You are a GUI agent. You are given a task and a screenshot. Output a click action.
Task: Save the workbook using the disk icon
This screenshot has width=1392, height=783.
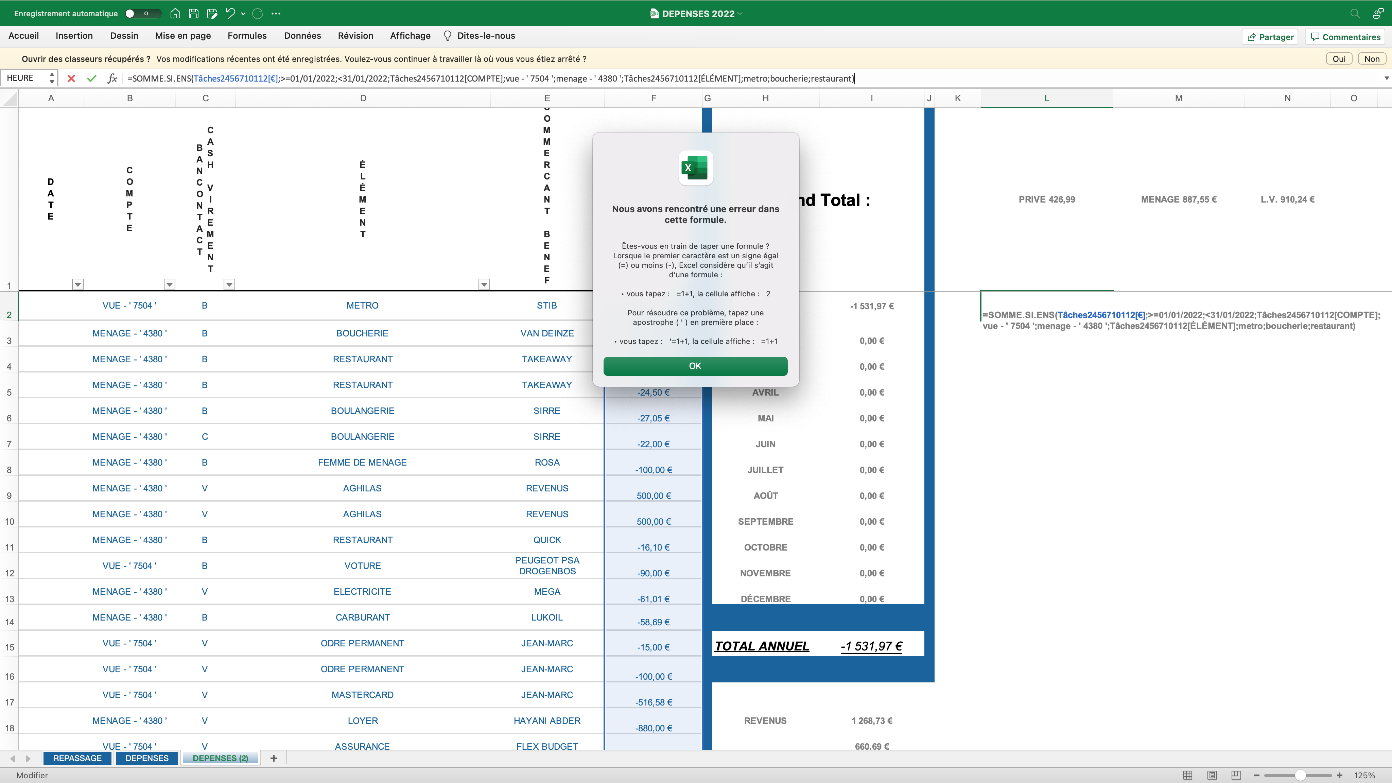pos(193,13)
